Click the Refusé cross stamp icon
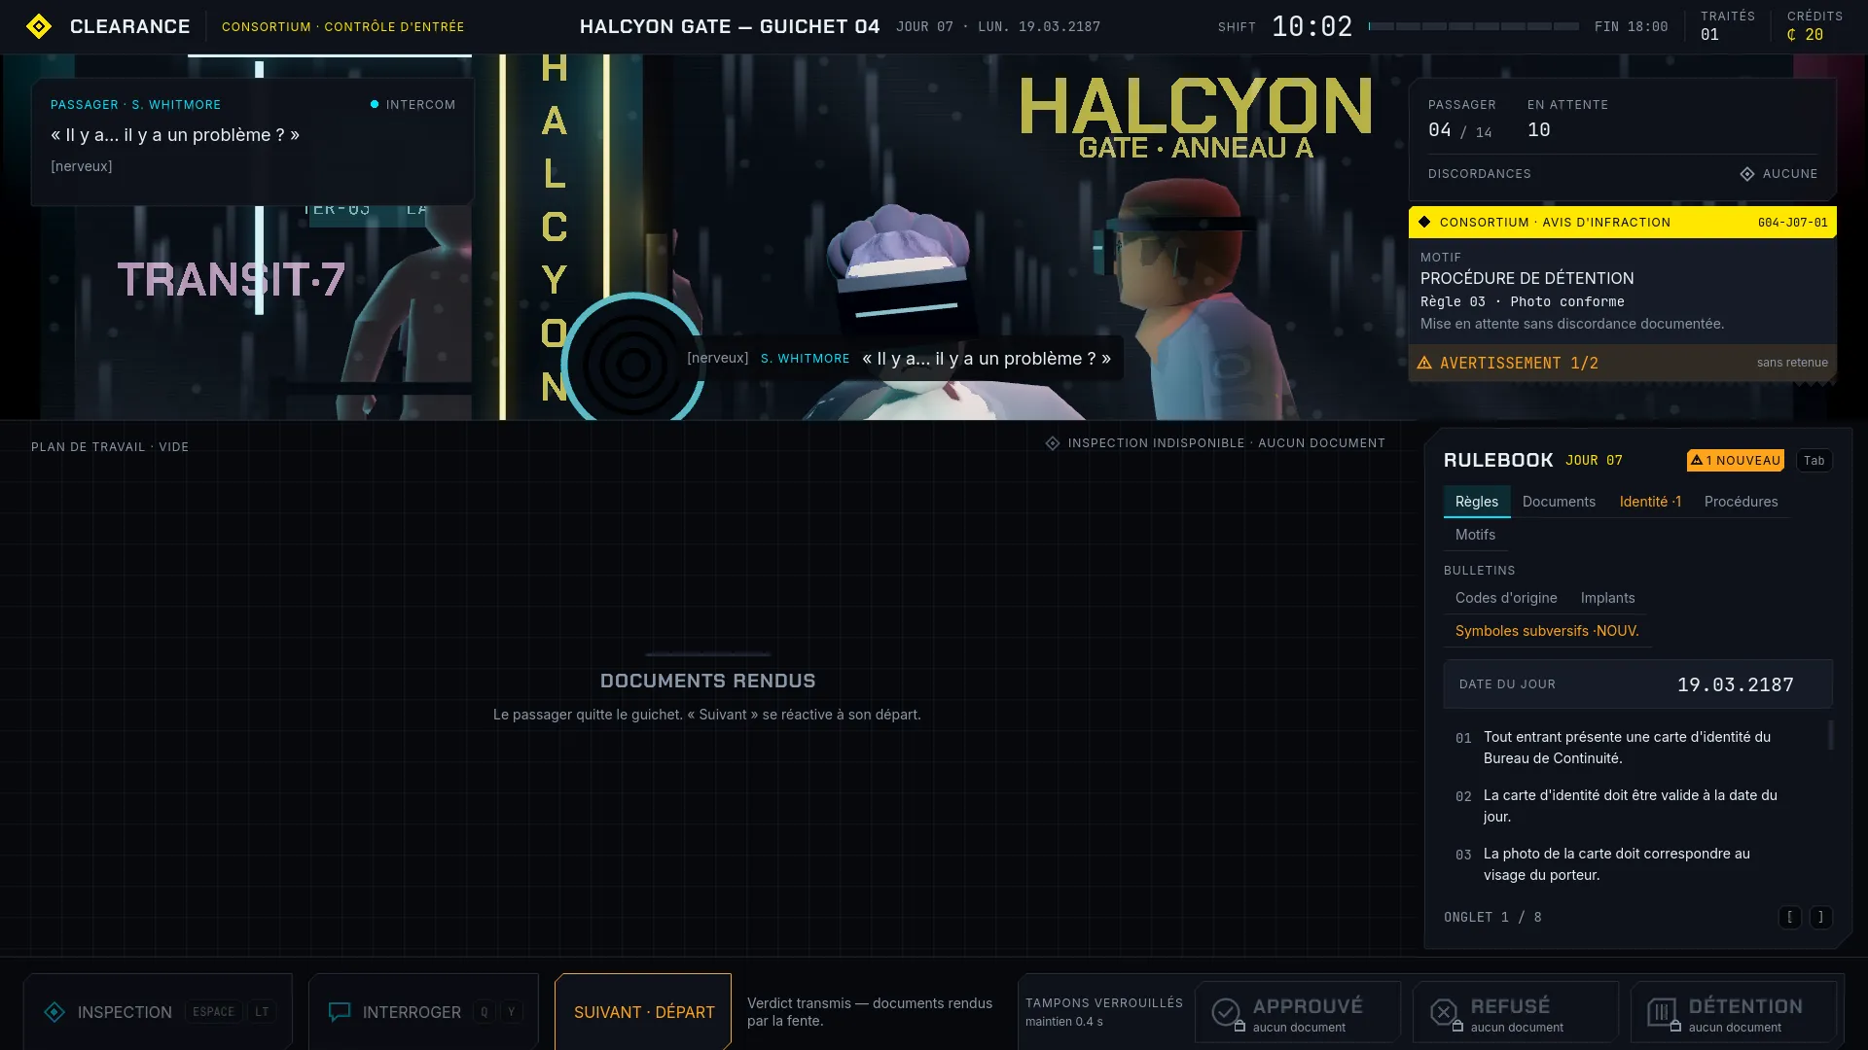The height and width of the screenshot is (1050, 1868). click(1444, 1012)
